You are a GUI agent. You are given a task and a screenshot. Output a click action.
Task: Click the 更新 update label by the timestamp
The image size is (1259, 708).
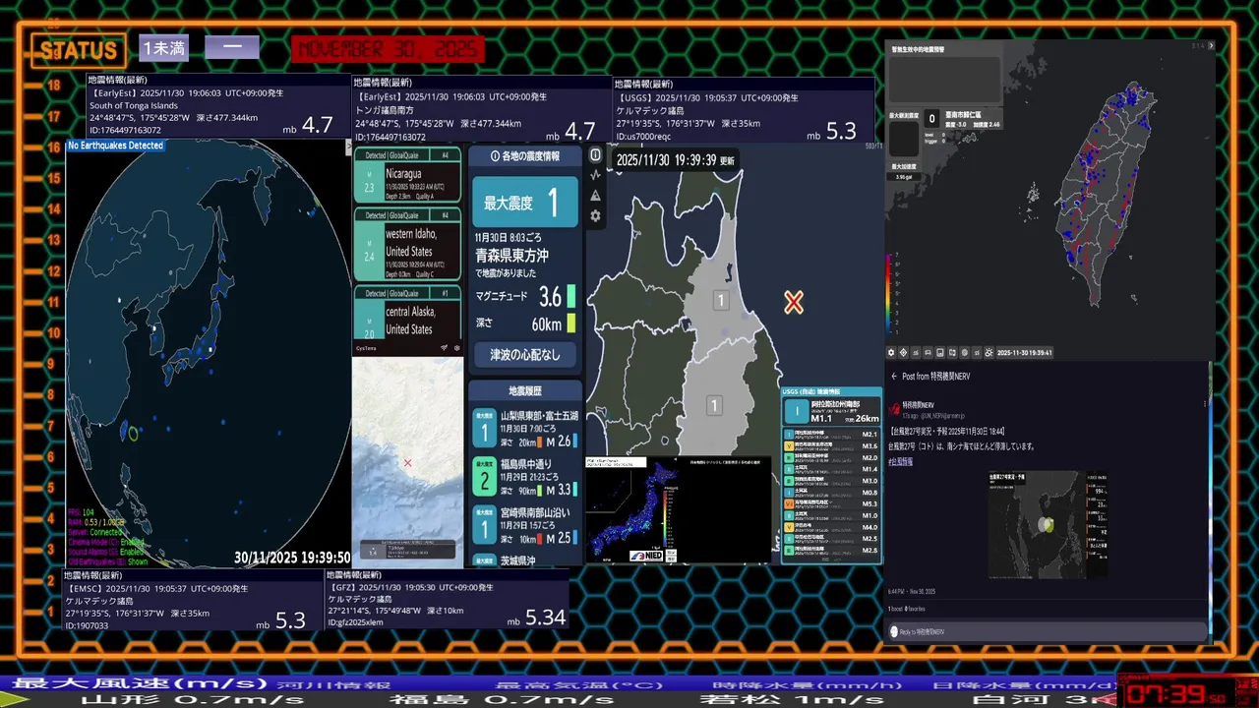click(x=727, y=160)
